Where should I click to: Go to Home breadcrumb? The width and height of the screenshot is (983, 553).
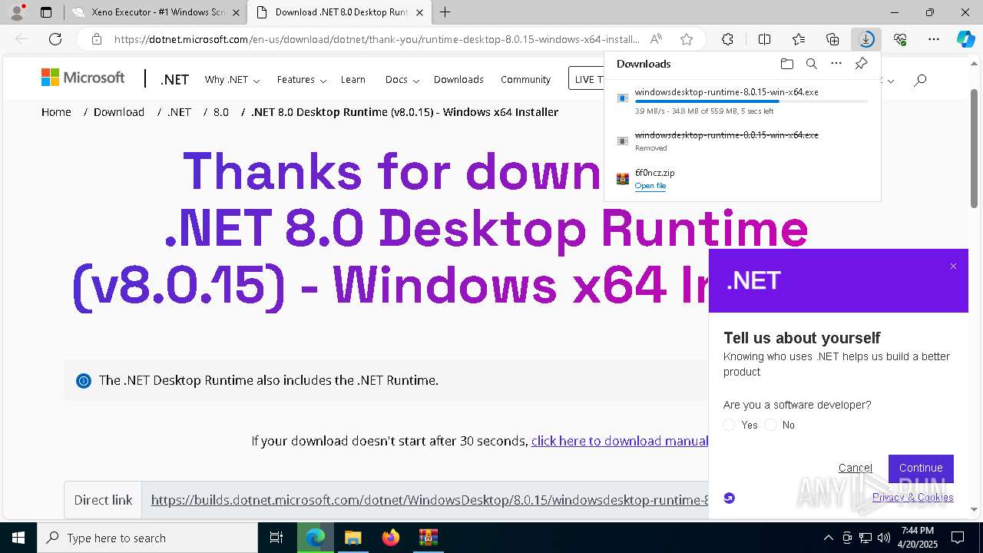[56, 112]
